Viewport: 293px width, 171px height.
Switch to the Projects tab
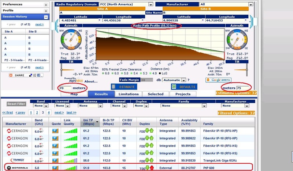click(183, 94)
